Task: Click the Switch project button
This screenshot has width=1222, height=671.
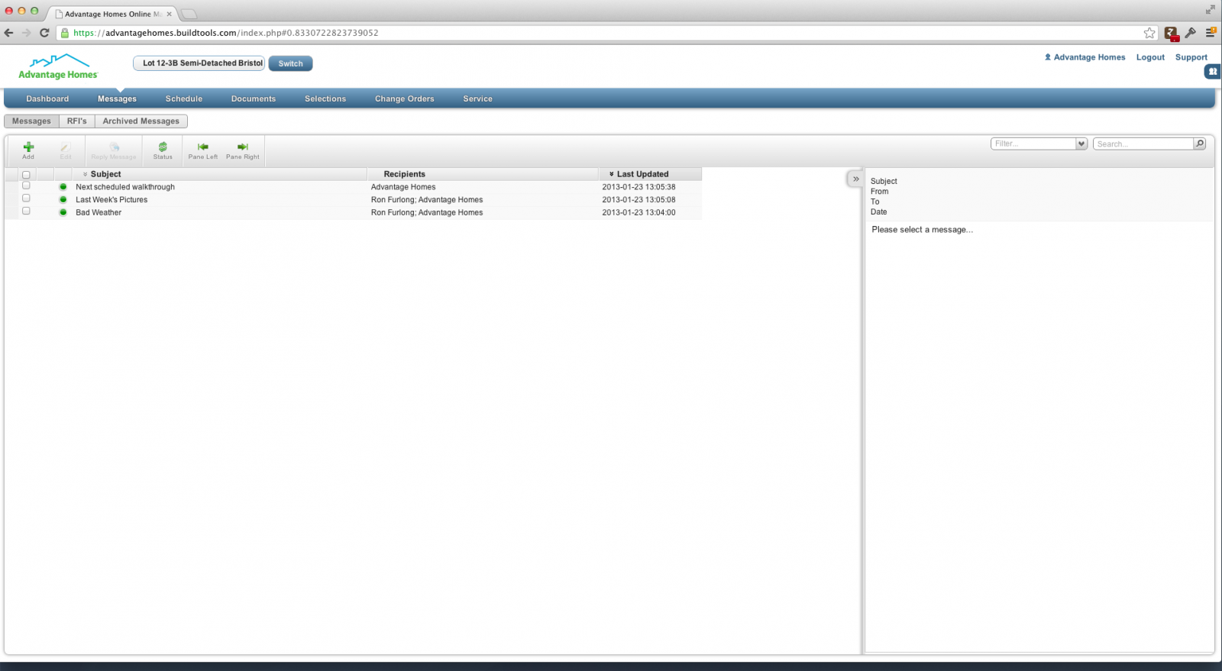Action: point(290,63)
